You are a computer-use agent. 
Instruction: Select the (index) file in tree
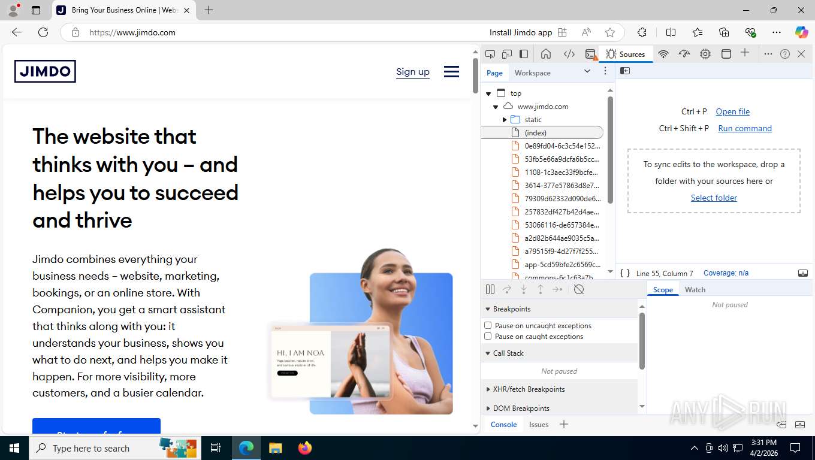[x=542, y=133]
